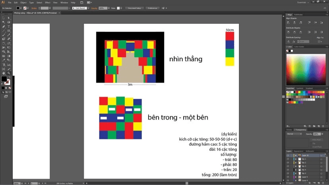Hide Layer 11 using eye icon

tap(288, 156)
